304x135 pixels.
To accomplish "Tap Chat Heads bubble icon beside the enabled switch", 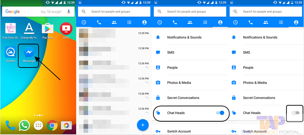I will [x=158, y=113].
